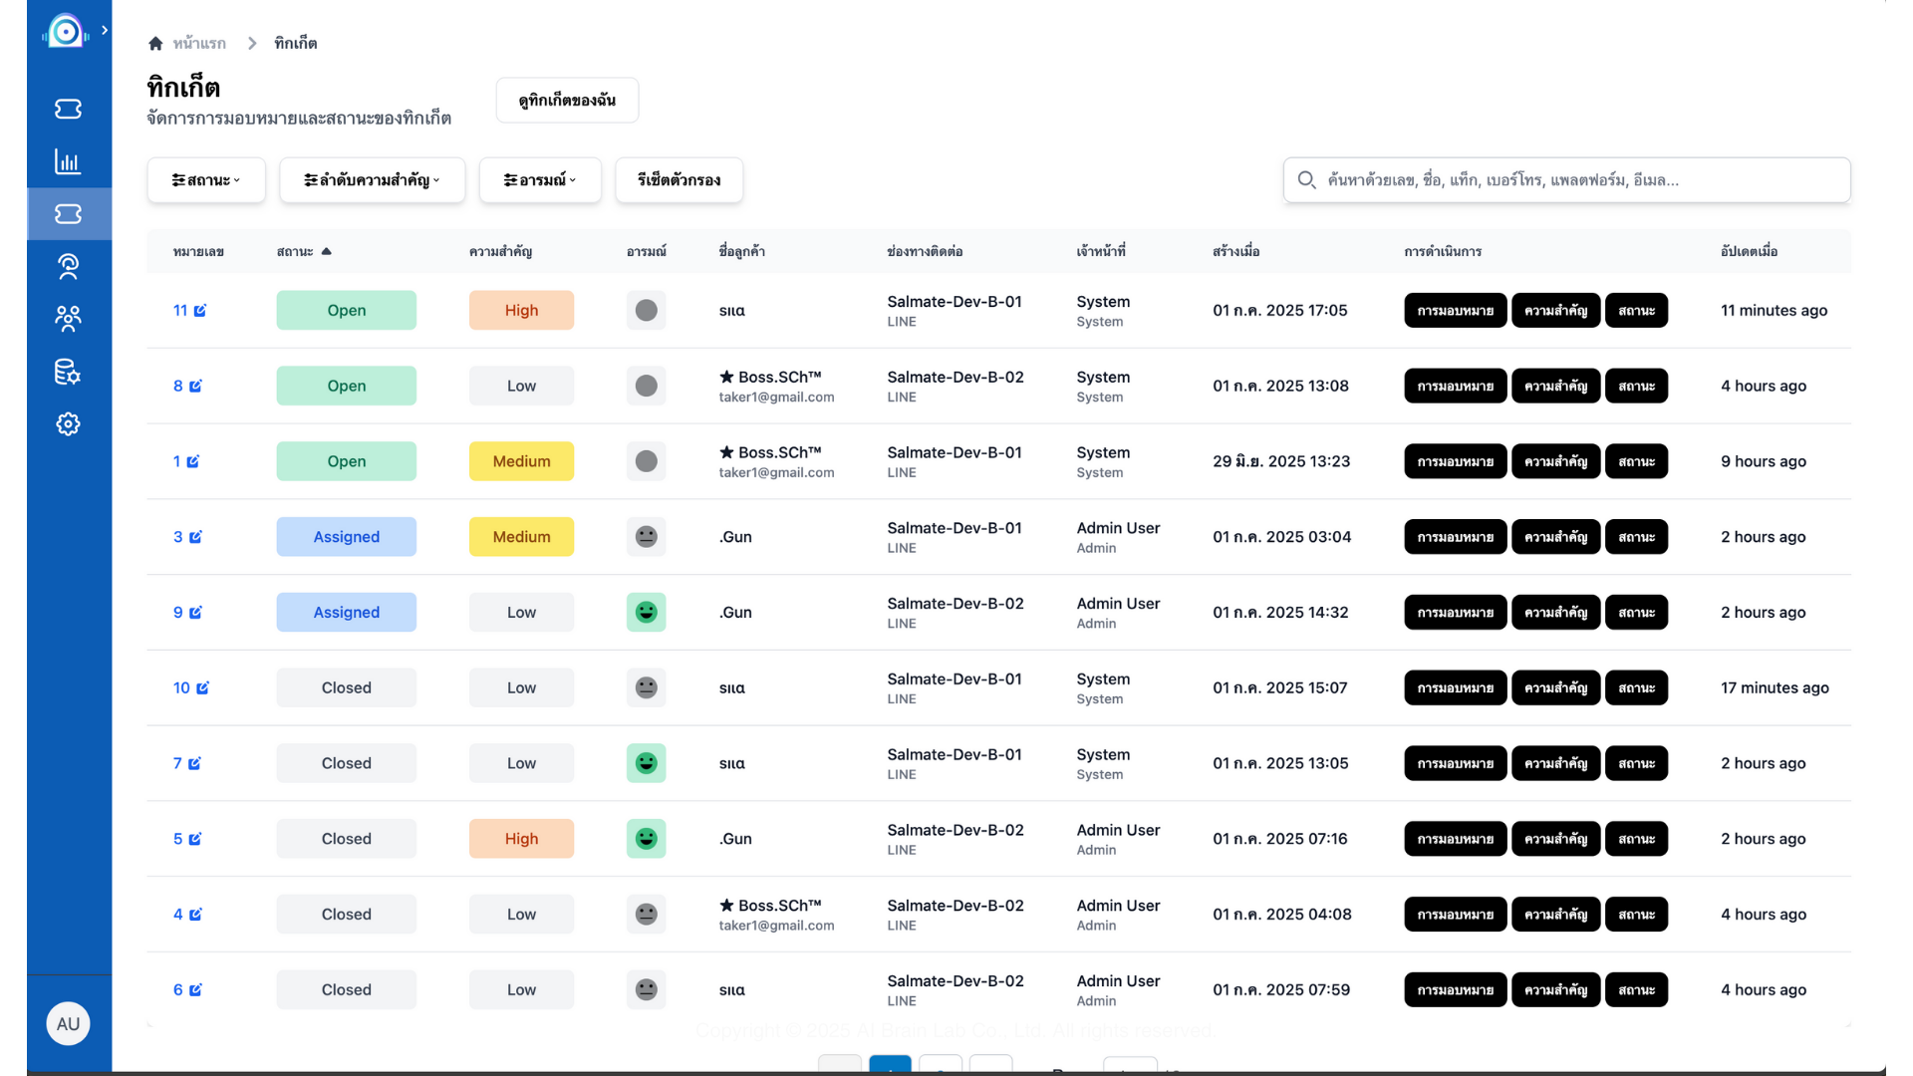
Task: Expand the sidebar with chevron arrow
Action: (105, 30)
